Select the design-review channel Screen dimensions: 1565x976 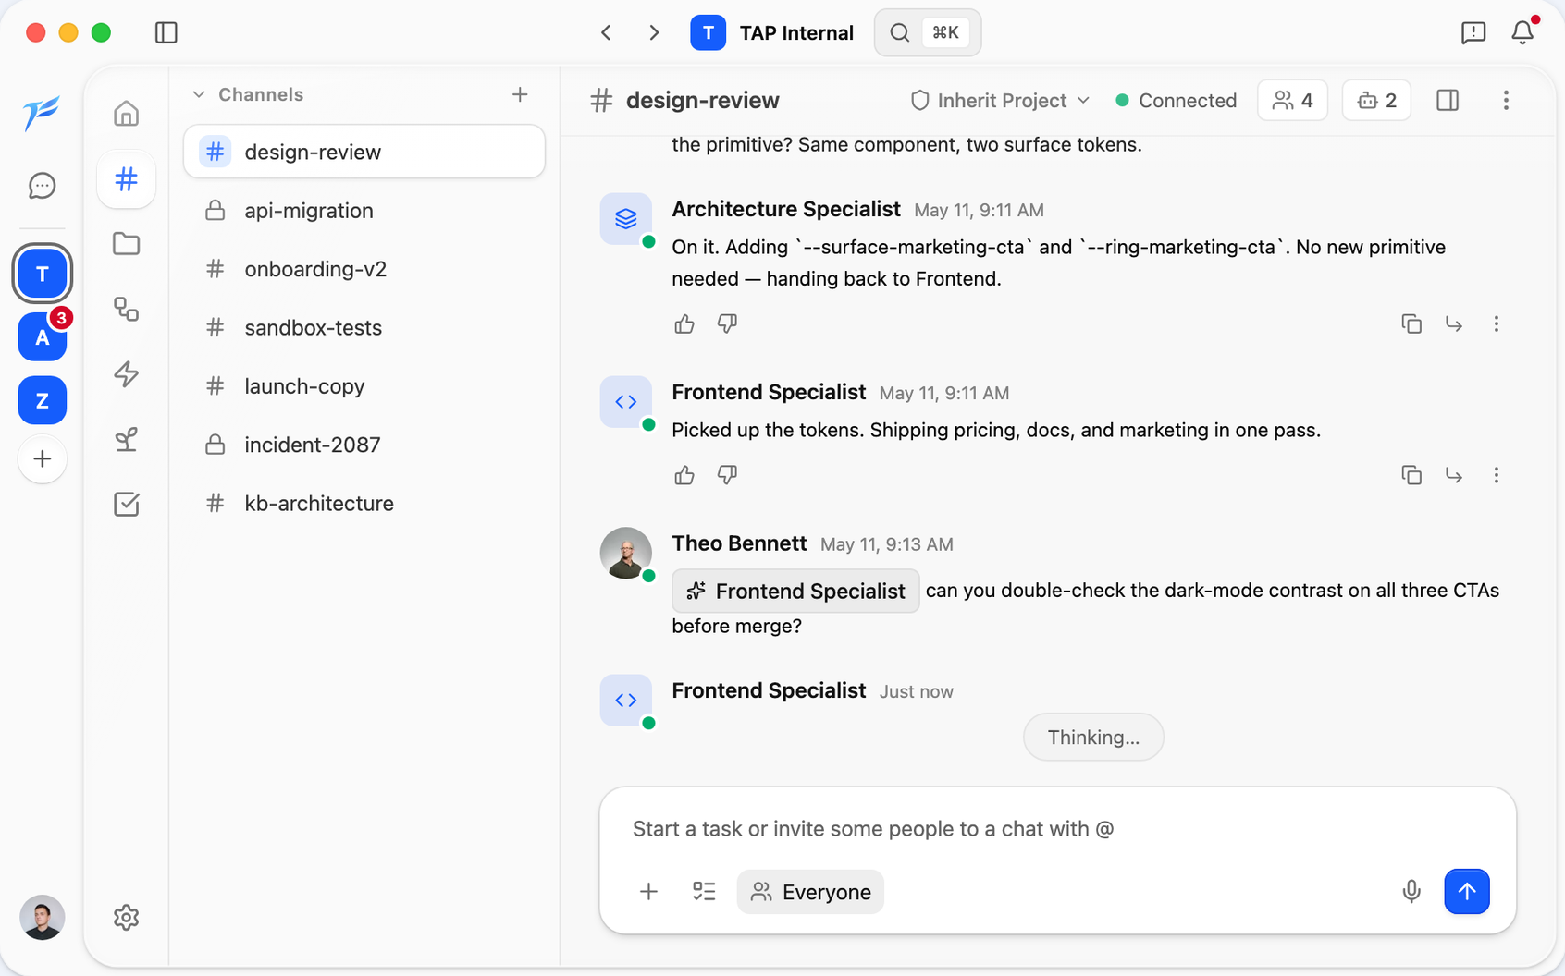click(x=364, y=152)
